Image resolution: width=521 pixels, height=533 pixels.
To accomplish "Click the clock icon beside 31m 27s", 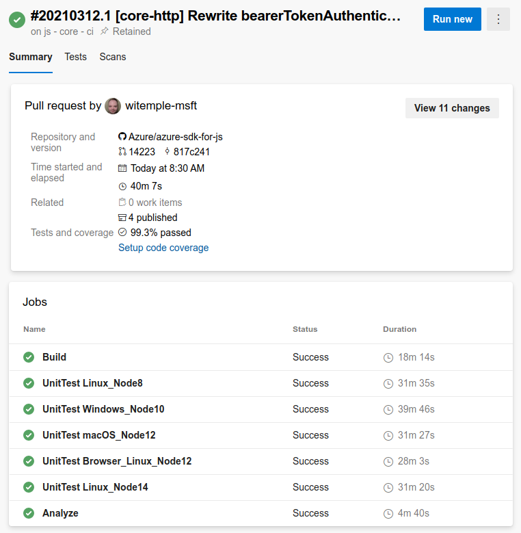I will 388,435.
